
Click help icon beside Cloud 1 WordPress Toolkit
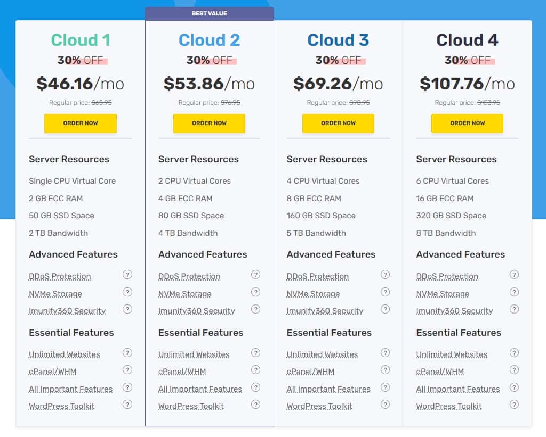pos(127,405)
